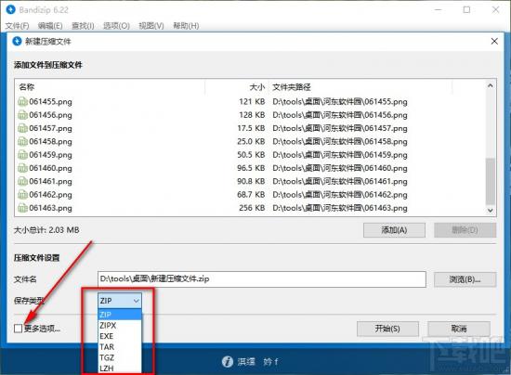Screen dimensions: 511x375
Task: Click the 061460.png file icon
Action: click(x=22, y=168)
